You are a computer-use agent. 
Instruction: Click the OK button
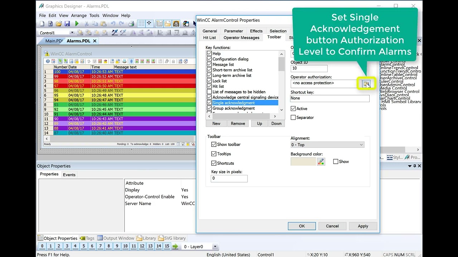click(302, 226)
